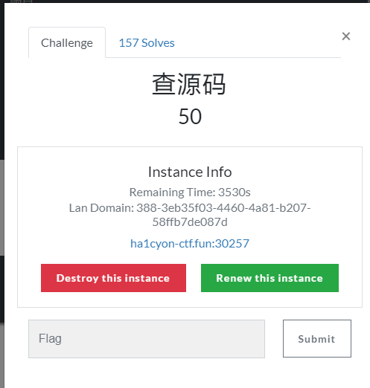Click Destroy this instance button
This screenshot has width=370, height=388.
click(x=113, y=278)
